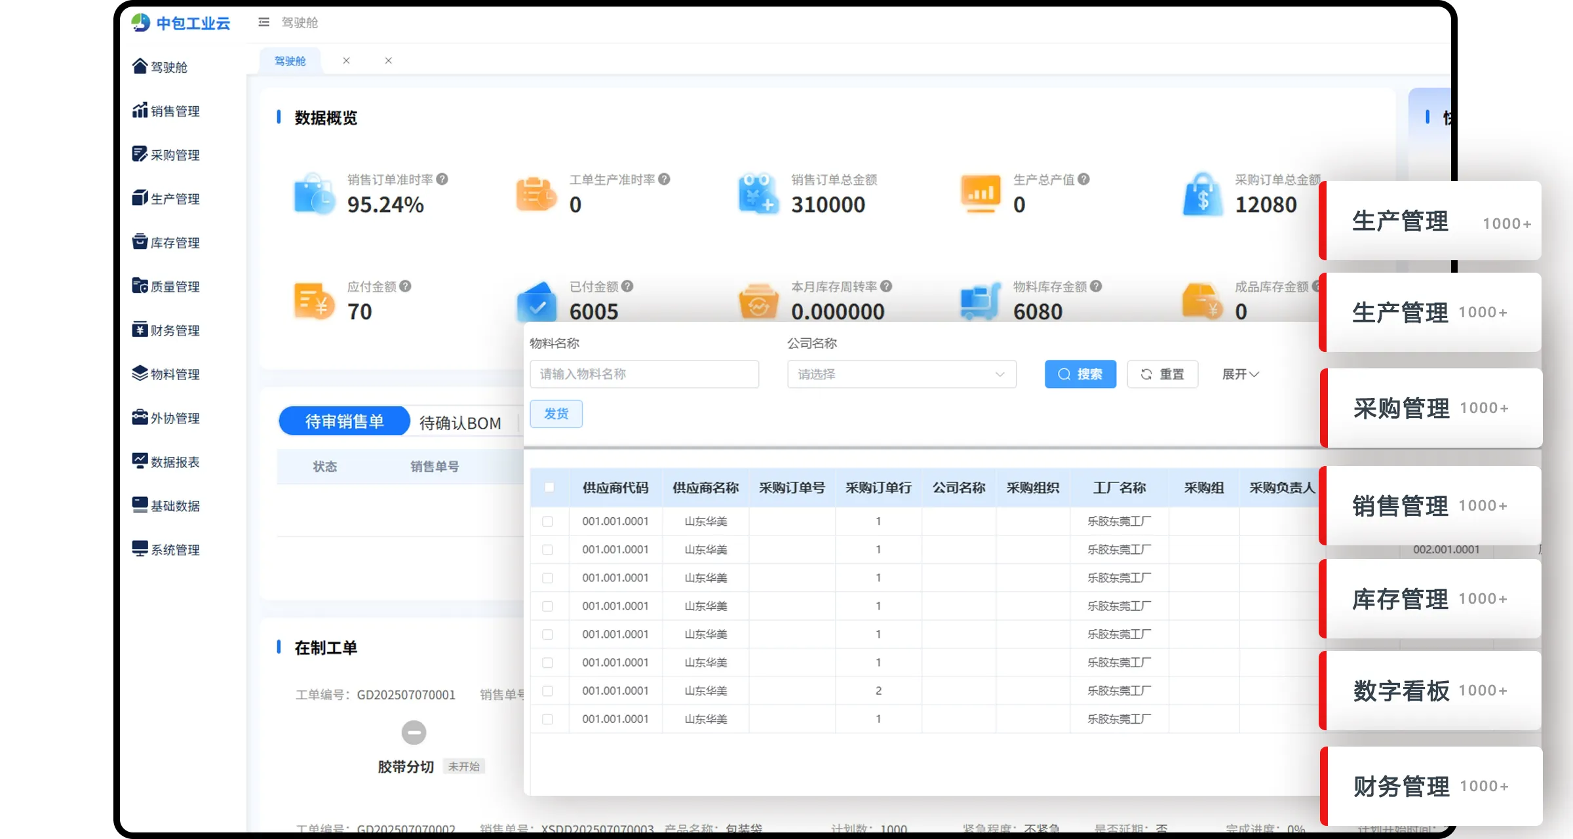Check the first row's checkbox
1573x839 pixels.
pyautogui.click(x=548, y=522)
